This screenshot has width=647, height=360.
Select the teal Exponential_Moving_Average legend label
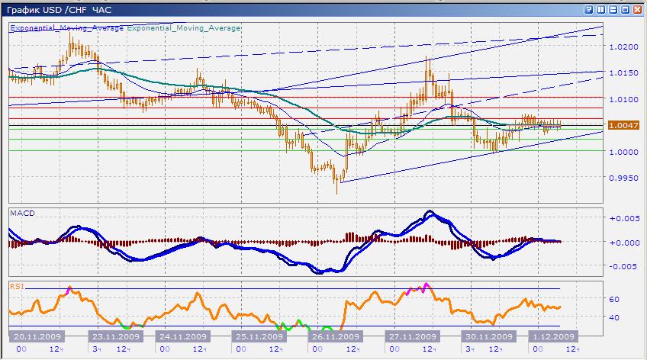184,28
